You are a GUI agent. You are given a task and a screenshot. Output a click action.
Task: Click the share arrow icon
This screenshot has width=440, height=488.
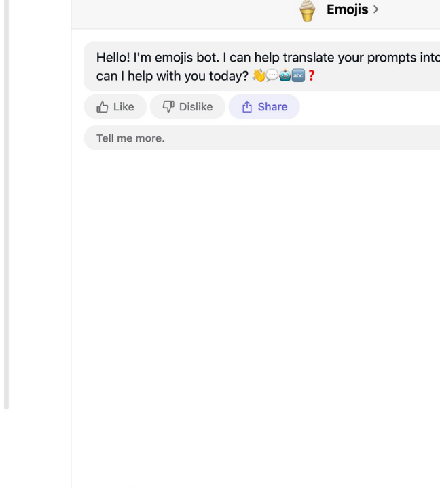(x=247, y=106)
